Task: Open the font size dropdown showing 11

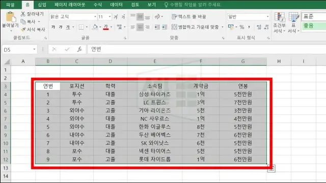Action: point(110,17)
